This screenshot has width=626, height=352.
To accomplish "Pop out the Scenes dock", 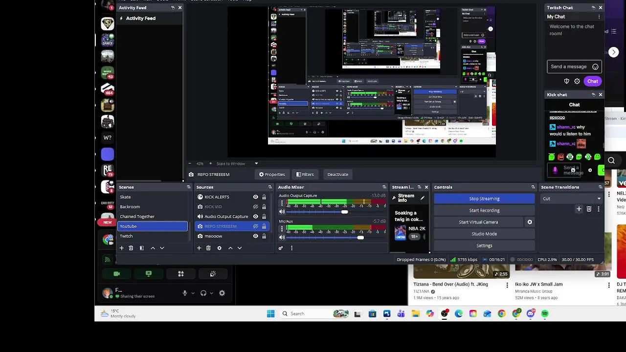I will click(189, 187).
